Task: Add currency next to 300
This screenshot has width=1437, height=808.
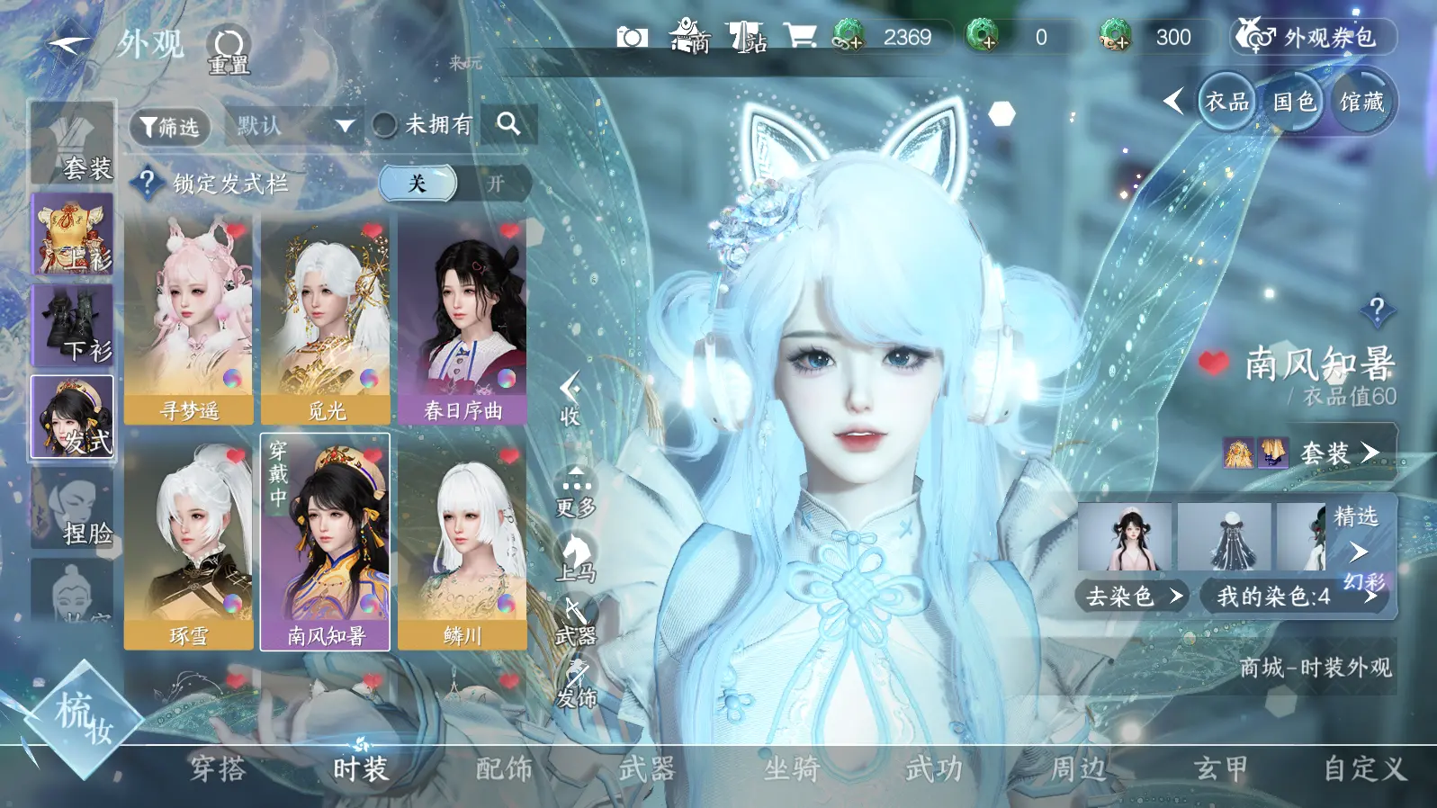Action: 1116,37
